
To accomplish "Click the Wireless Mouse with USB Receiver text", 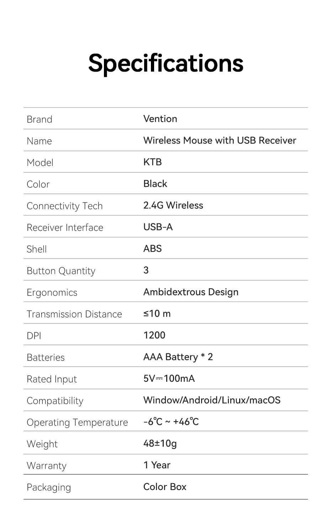I will pos(220,141).
